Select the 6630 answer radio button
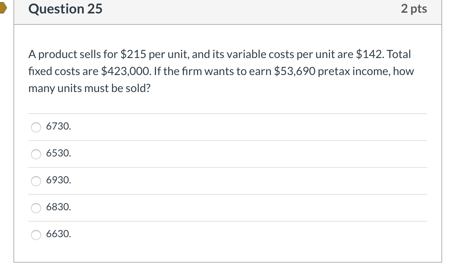Screen dimensions: 457x269 click(x=36, y=235)
